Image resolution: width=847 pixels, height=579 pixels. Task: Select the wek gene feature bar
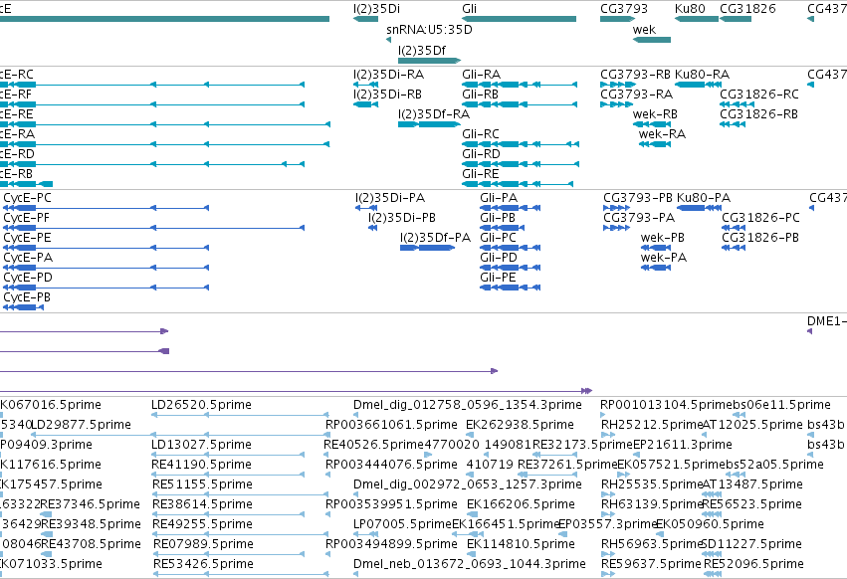[x=652, y=40]
